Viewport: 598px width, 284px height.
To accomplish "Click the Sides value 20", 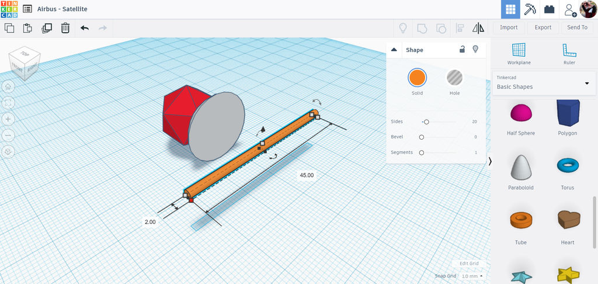I will (x=474, y=122).
